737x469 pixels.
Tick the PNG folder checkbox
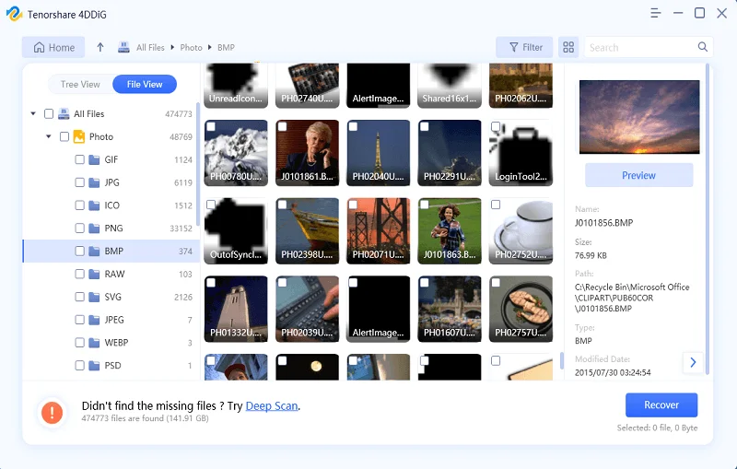[80, 228]
